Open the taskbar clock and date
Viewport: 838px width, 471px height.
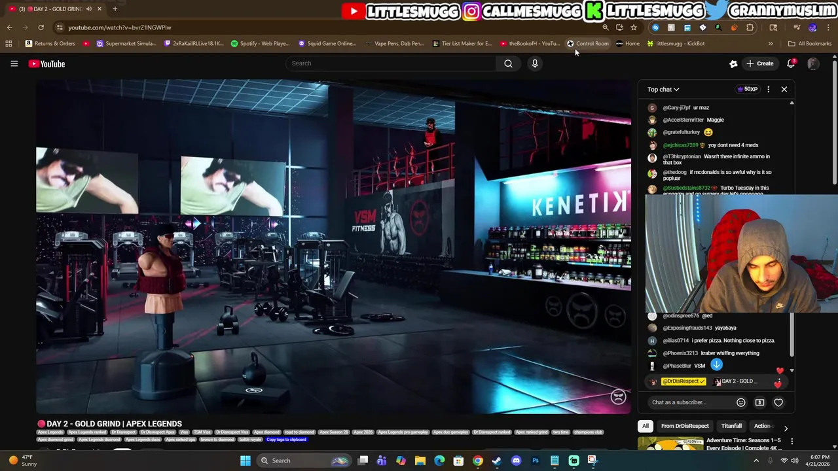[819, 461]
